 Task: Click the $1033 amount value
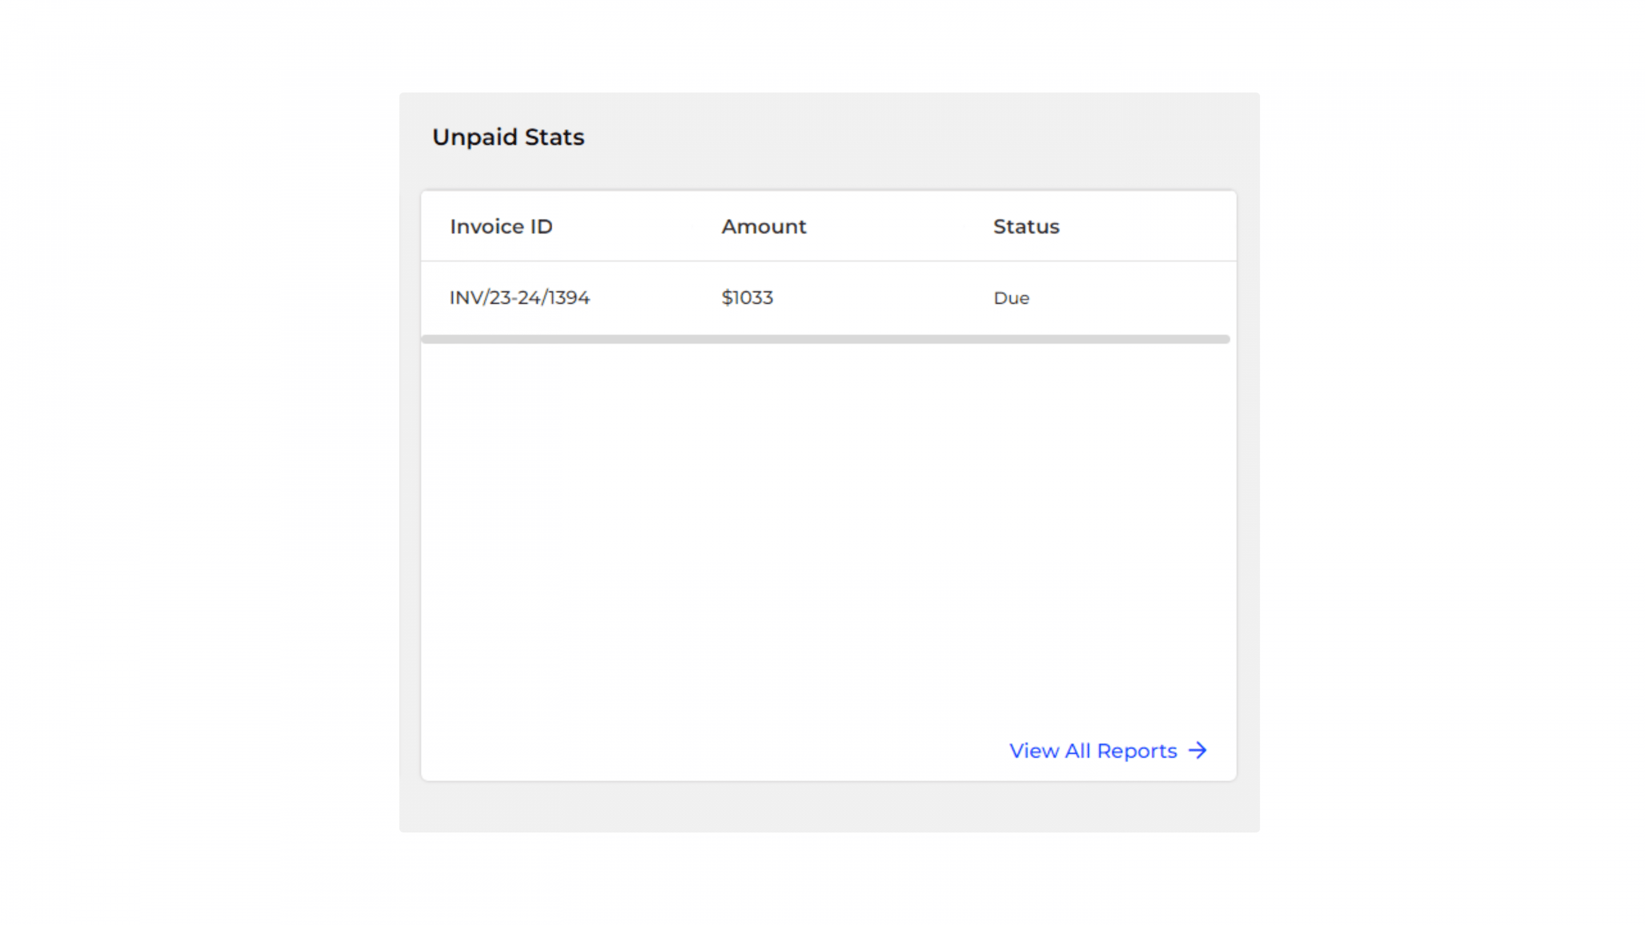[x=747, y=297]
